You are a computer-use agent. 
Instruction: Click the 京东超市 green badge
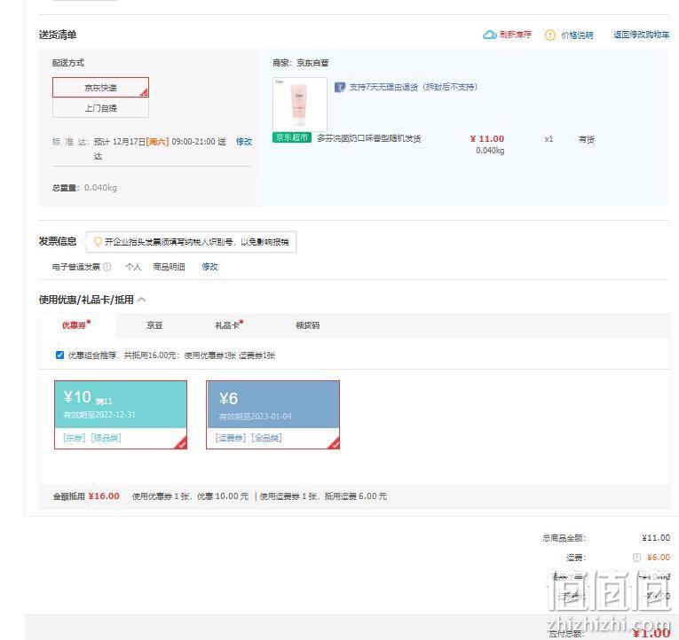coord(292,137)
